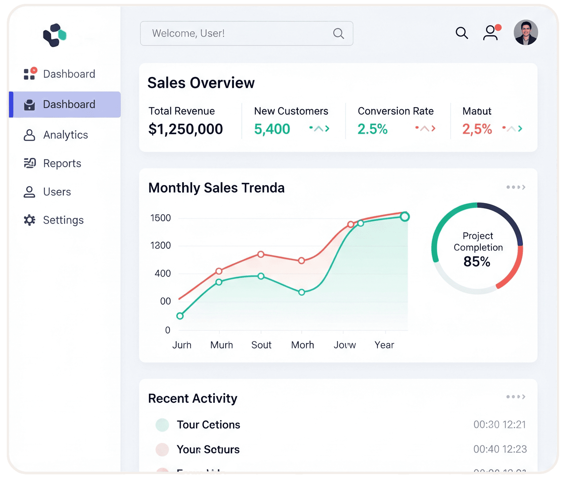Click the Analytics person icon in sidebar
Screen dimensions: 562x480
[x=29, y=135]
